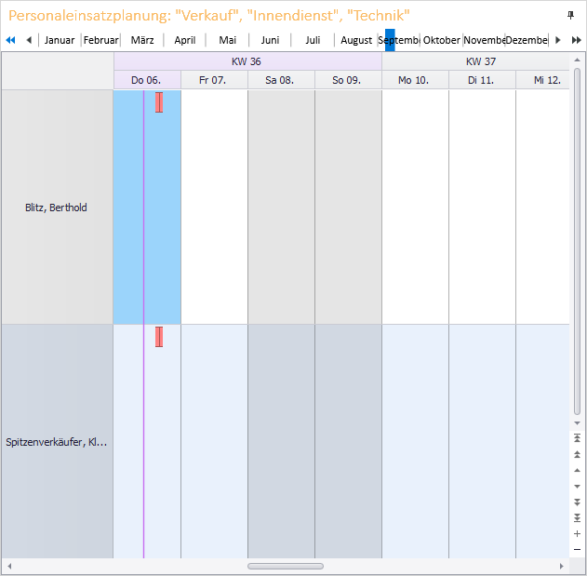Click the Fr 07. day header

[x=213, y=80]
